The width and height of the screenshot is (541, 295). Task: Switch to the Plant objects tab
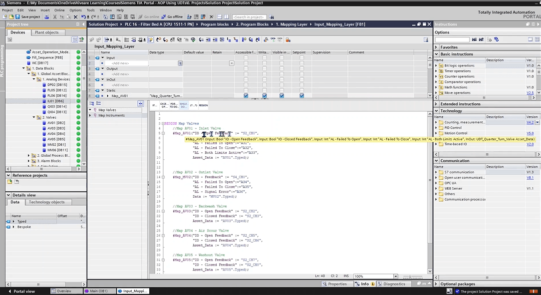46,32
